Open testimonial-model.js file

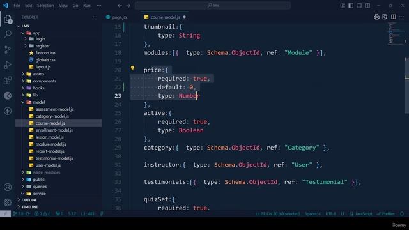(x=54, y=158)
